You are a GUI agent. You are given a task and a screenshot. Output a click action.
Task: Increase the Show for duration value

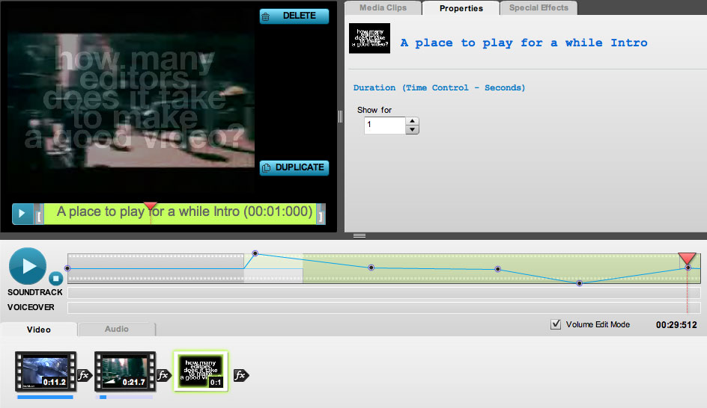click(x=412, y=121)
